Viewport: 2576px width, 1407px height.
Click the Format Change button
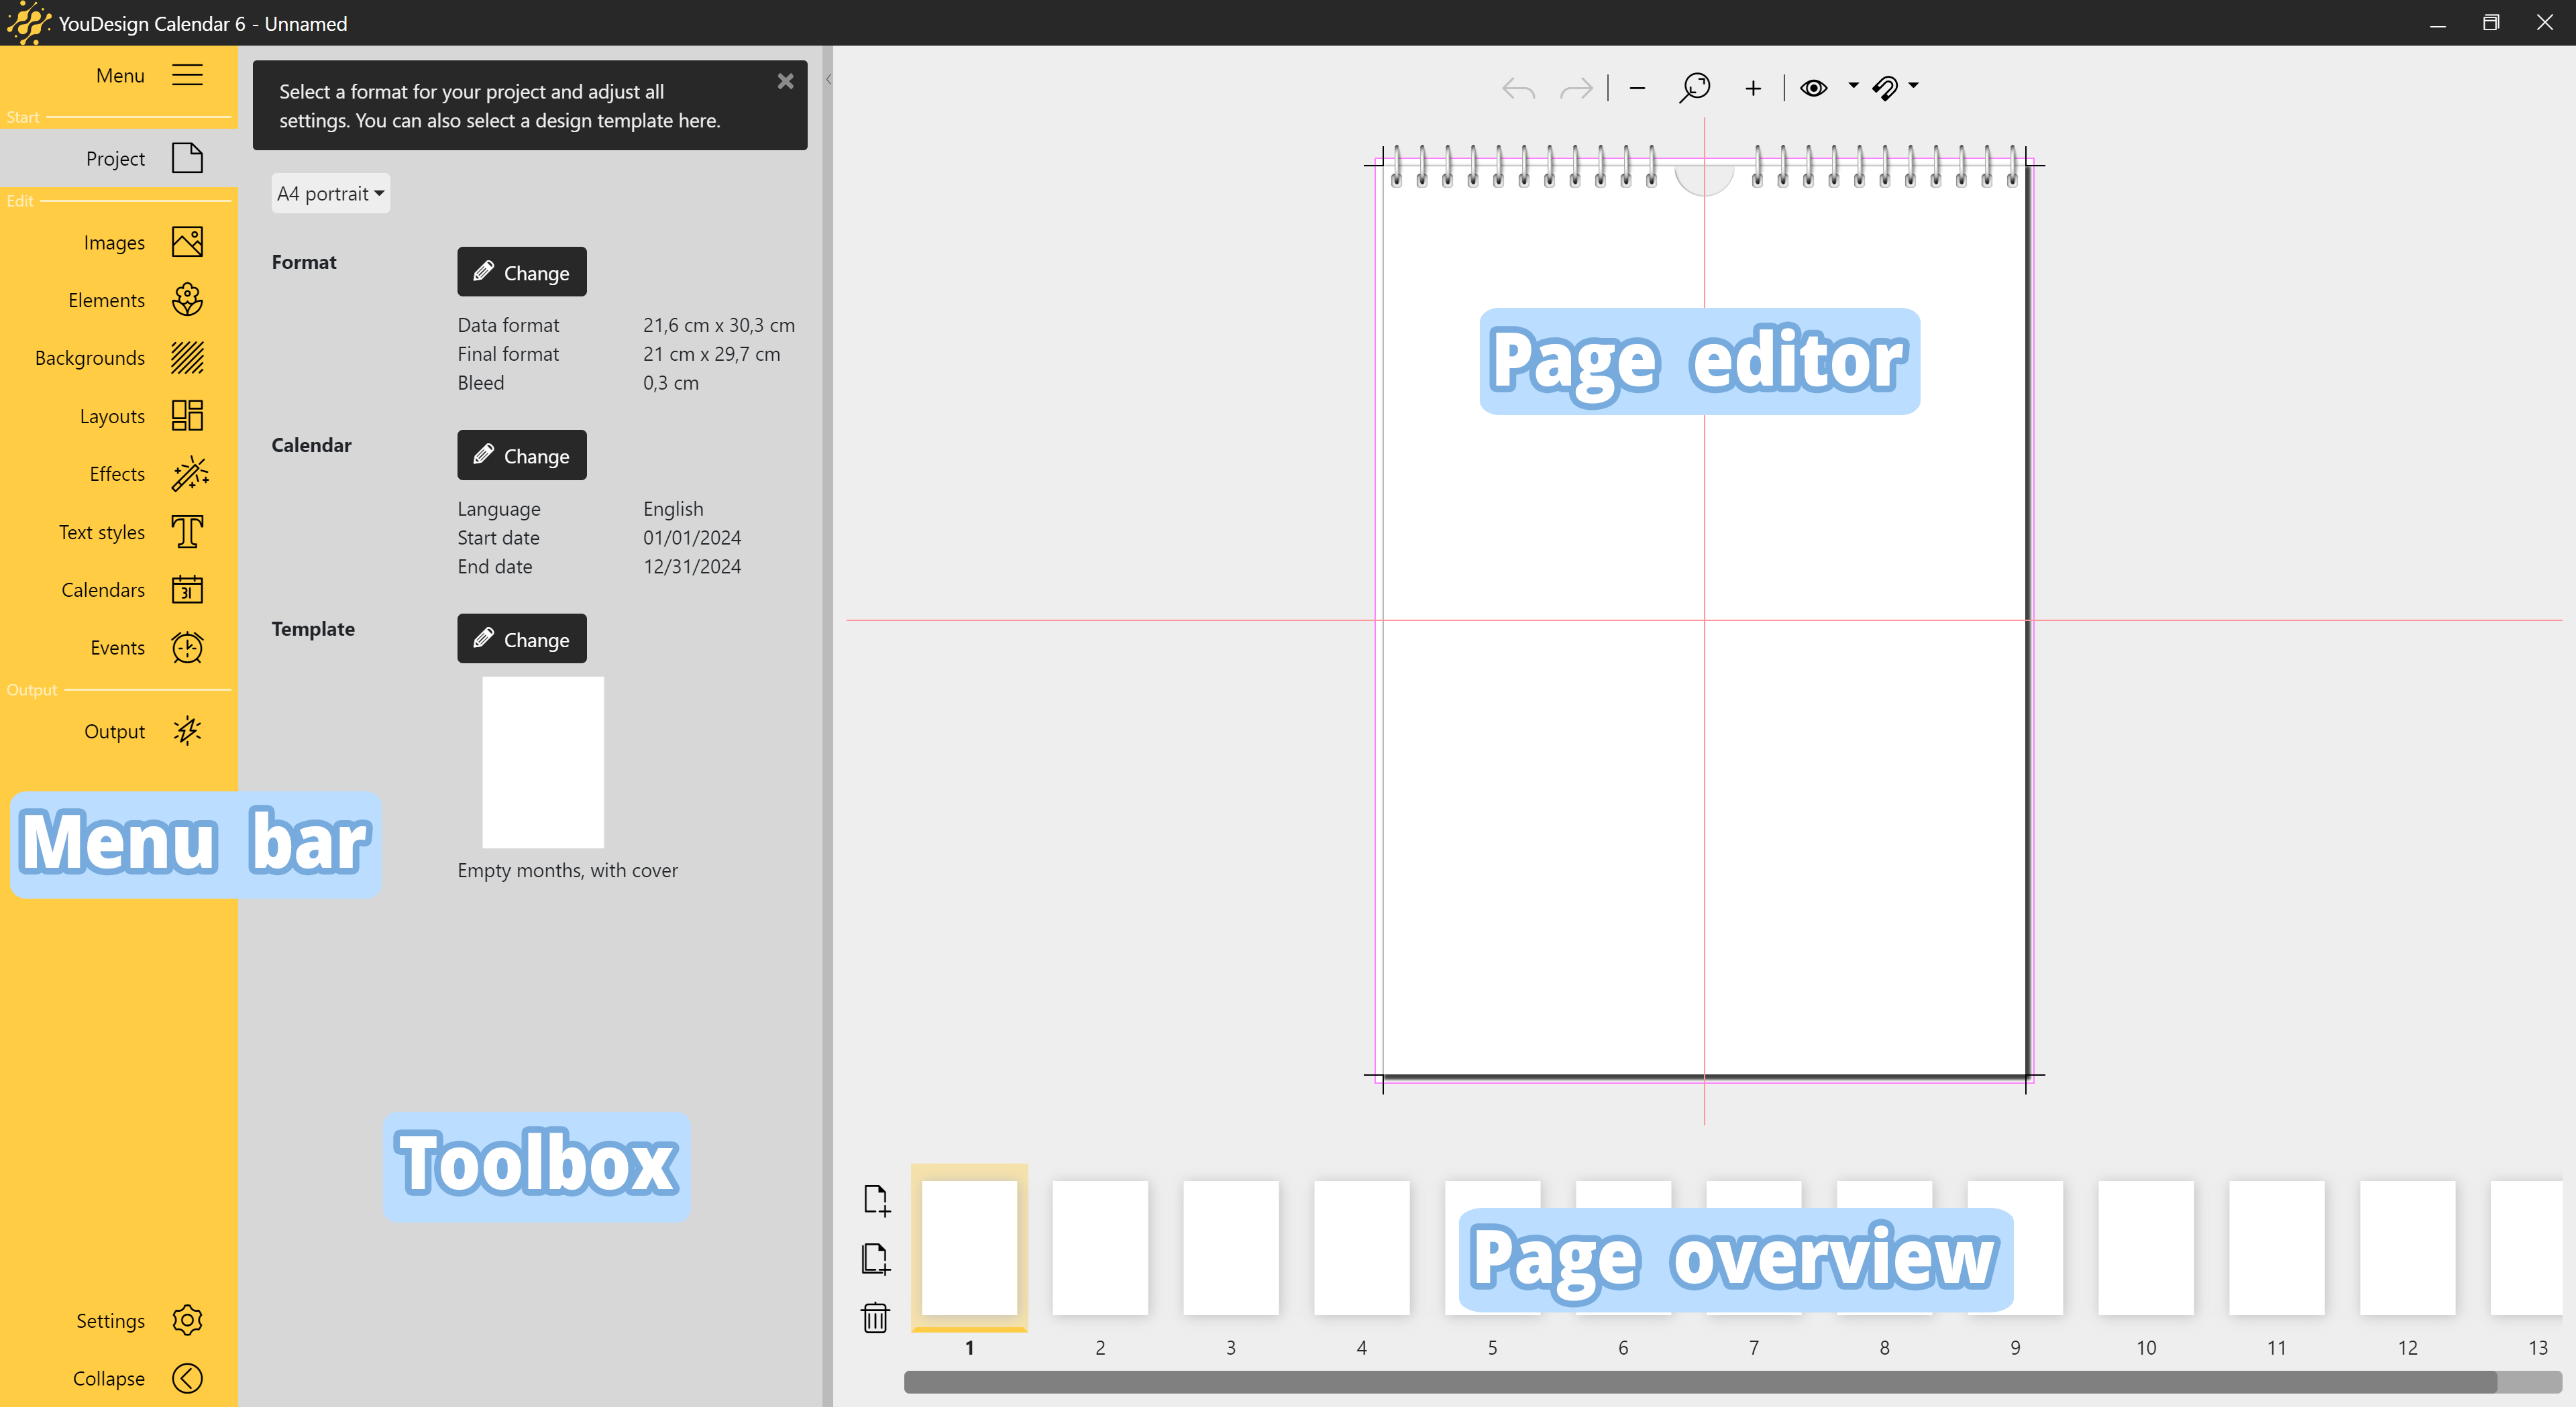pyautogui.click(x=520, y=272)
